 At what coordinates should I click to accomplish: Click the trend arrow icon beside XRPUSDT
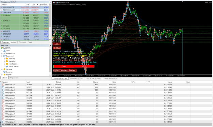click(x=2, y=31)
